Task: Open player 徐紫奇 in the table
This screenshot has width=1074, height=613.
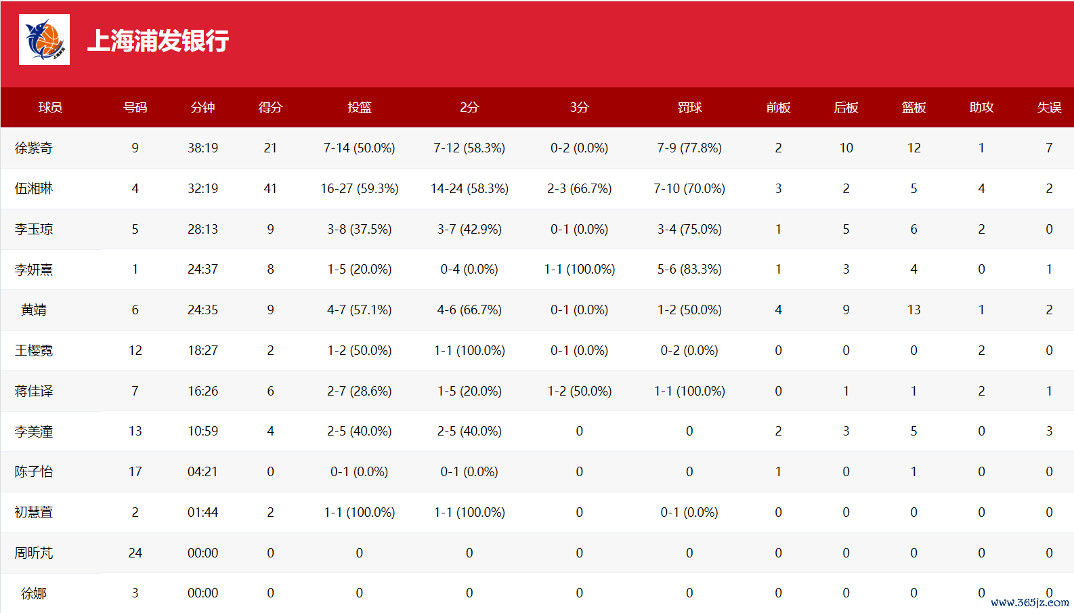Action: click(34, 148)
